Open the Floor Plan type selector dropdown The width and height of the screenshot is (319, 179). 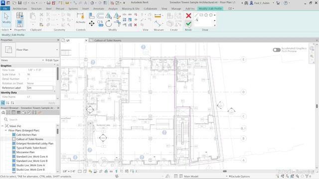(x=57, y=50)
